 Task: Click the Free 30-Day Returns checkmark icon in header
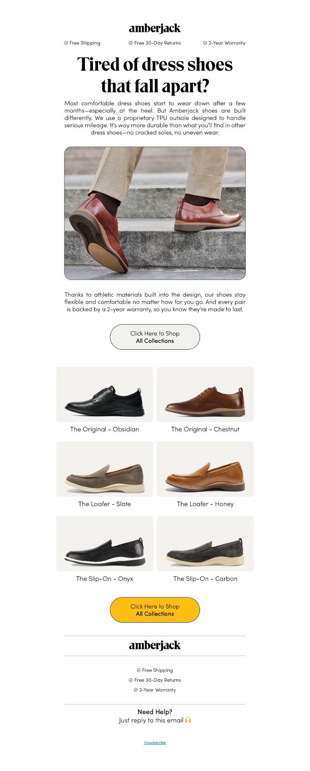click(x=131, y=43)
